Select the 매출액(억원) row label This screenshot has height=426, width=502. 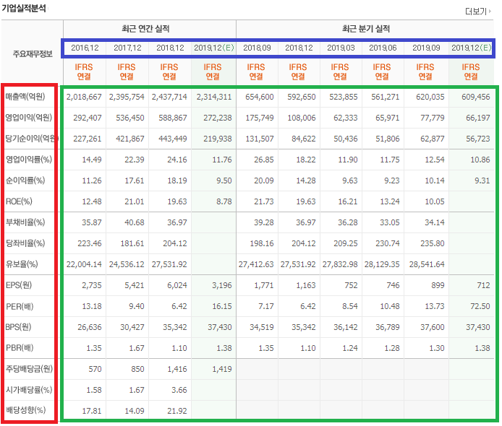[x=25, y=97]
